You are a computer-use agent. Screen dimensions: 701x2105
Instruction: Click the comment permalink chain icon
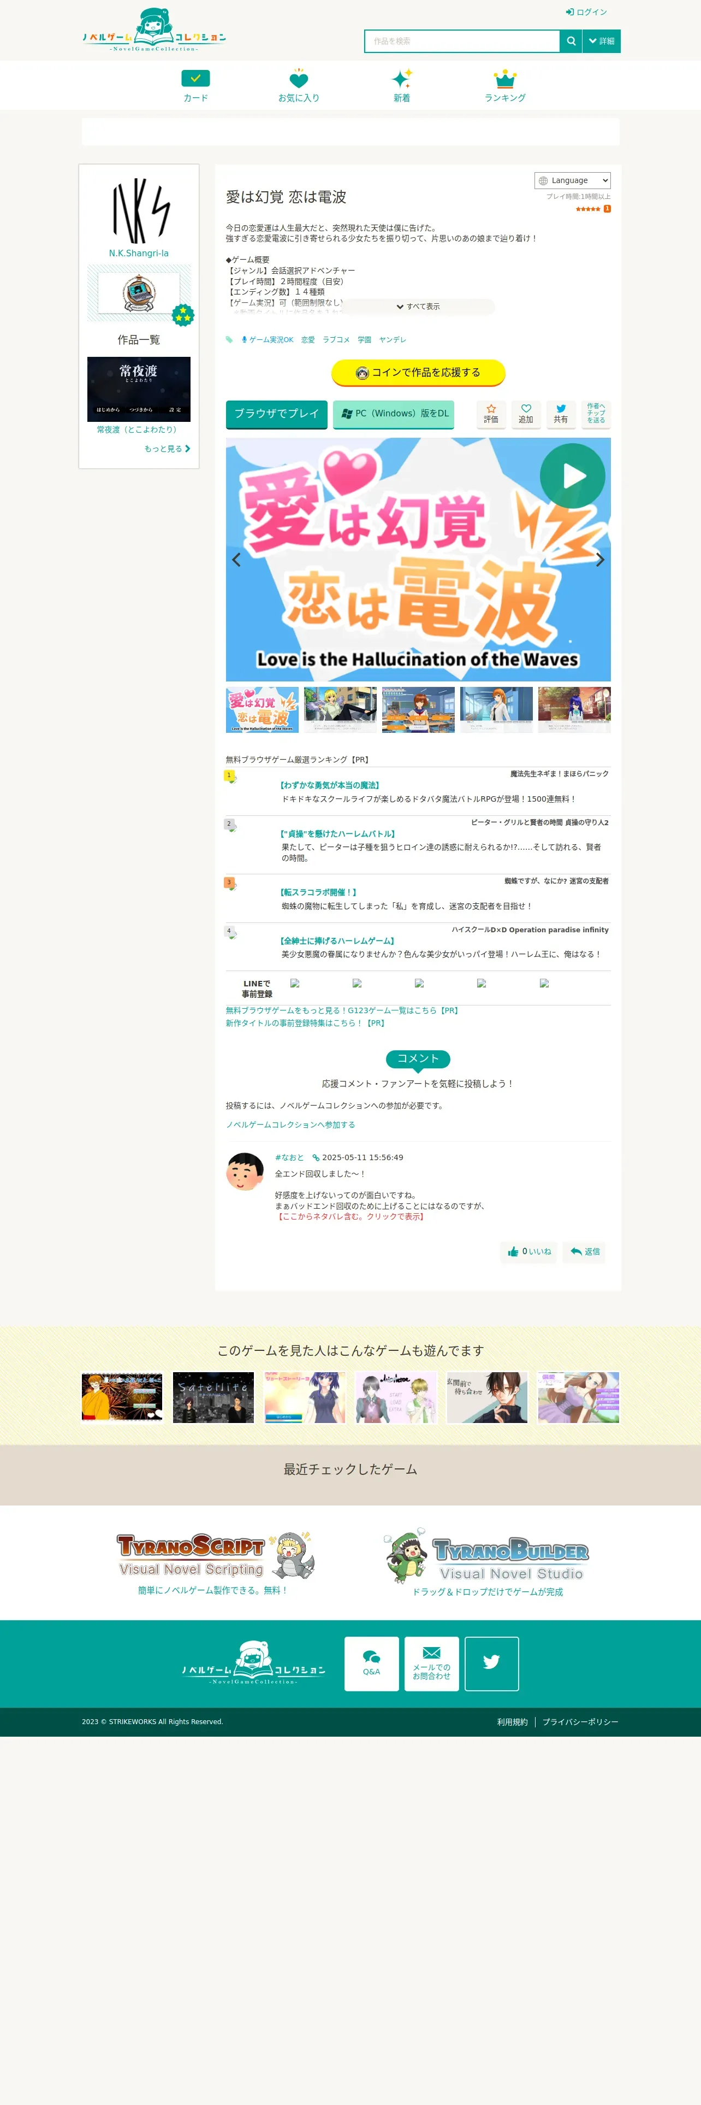click(x=316, y=1158)
